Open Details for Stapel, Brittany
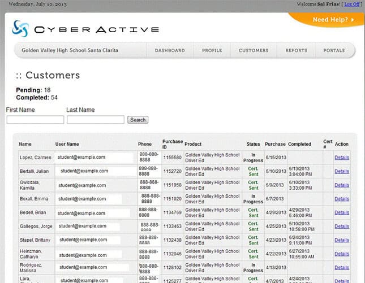This screenshot has width=365, height=283. [342, 240]
